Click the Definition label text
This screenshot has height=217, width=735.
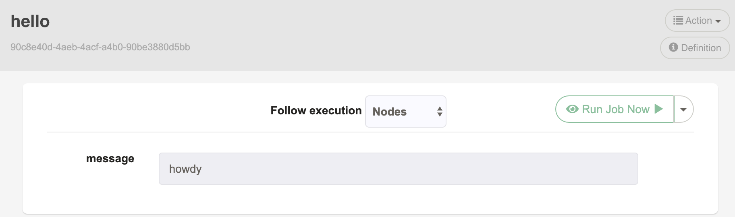701,48
